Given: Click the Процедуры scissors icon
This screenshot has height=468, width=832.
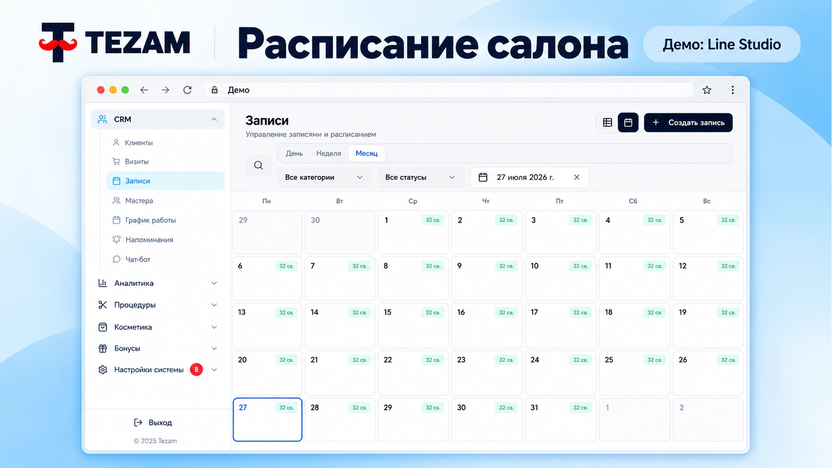Looking at the screenshot, I should tap(102, 305).
